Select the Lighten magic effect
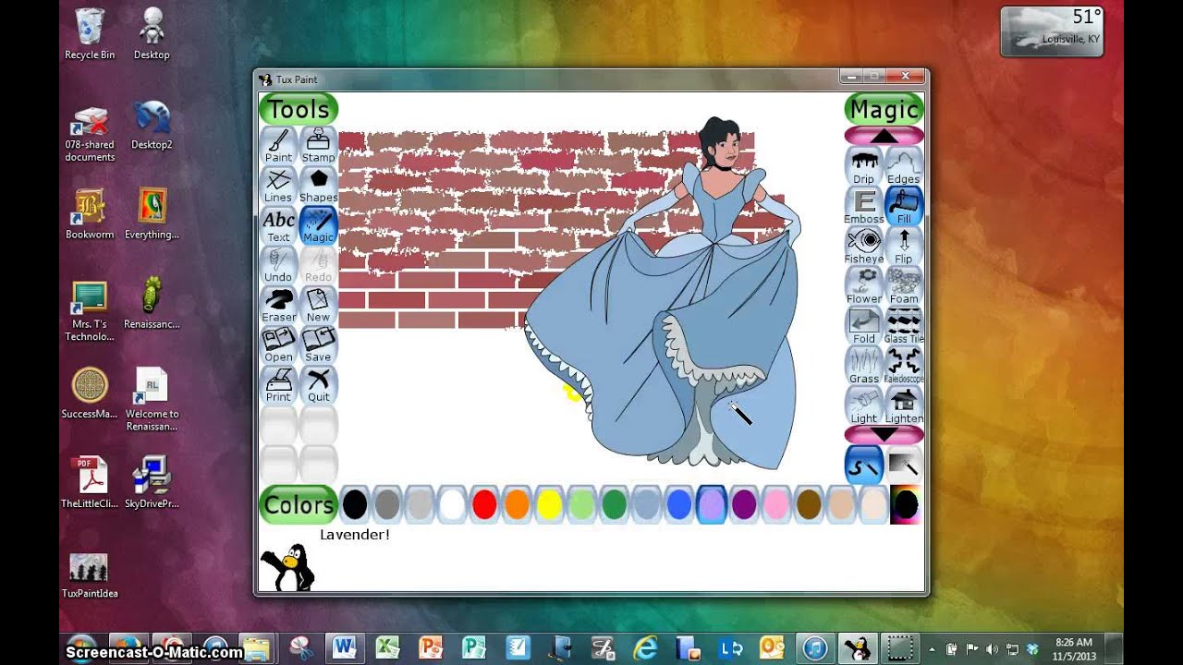Viewport: 1183px width, 665px height. tap(904, 404)
